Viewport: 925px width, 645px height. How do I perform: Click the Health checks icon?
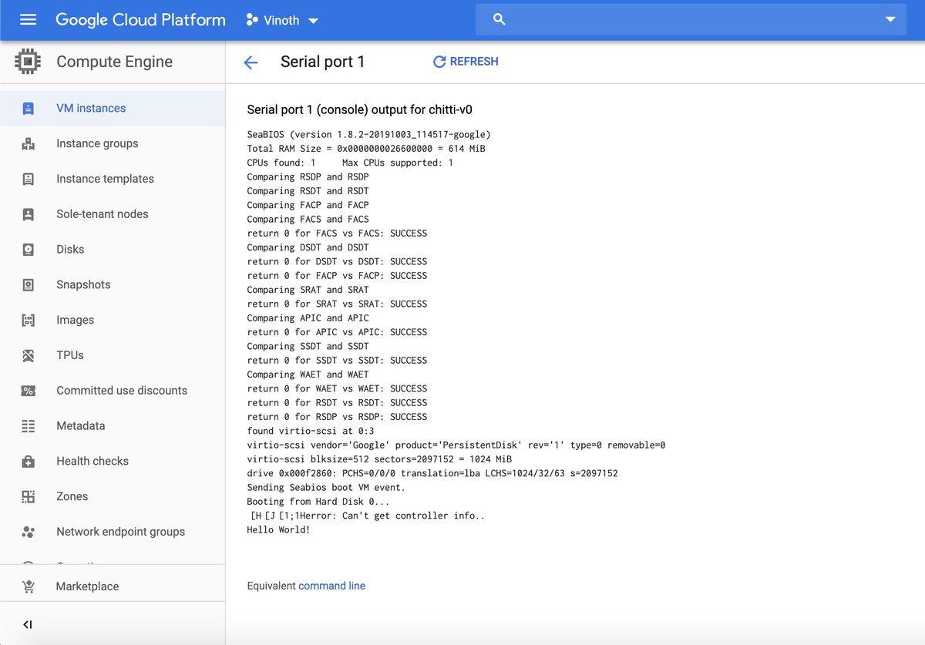click(x=29, y=462)
